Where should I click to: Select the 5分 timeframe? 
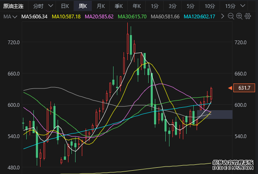coord(190,6)
